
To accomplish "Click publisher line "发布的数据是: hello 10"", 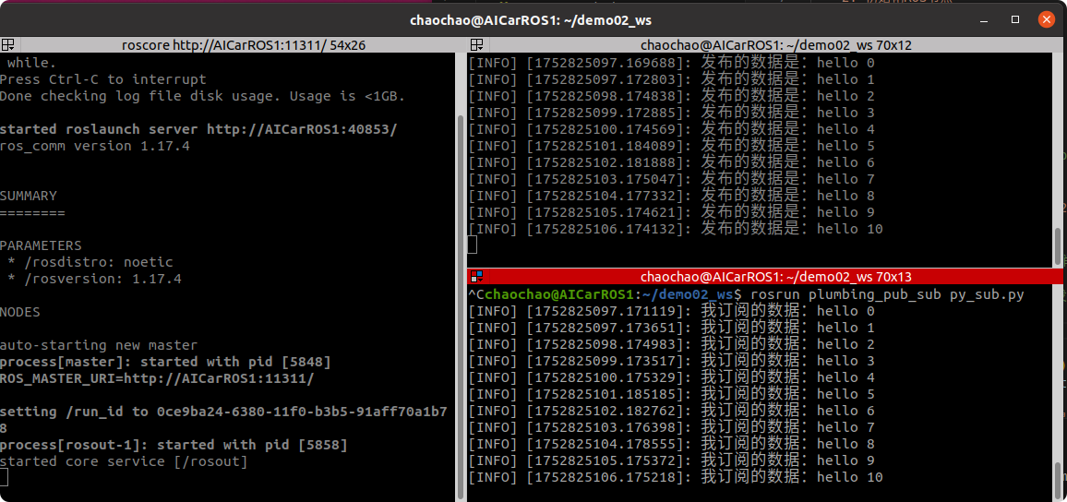I will (676, 229).
